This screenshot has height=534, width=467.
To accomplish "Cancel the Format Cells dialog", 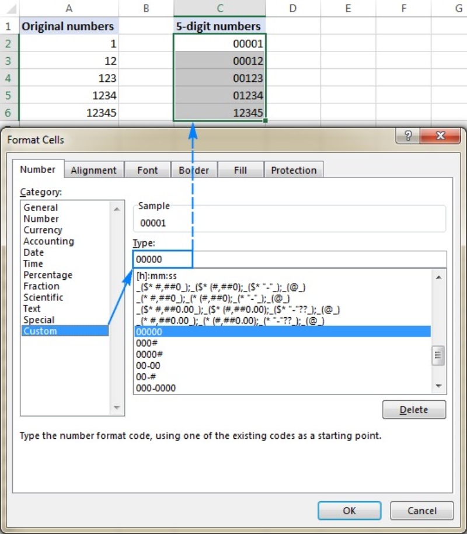I will coord(421,511).
